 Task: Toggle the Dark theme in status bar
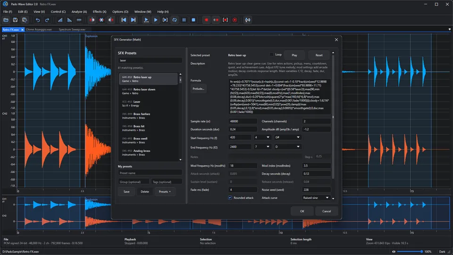pyautogui.click(x=442, y=252)
